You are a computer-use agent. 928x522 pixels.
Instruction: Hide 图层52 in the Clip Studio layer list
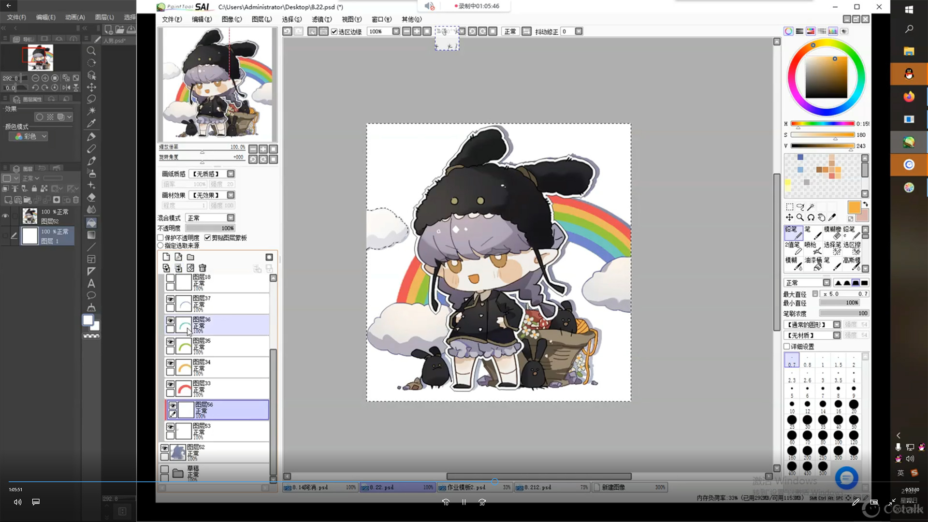(x=6, y=216)
